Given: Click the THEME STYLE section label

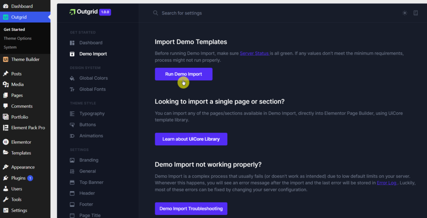Looking at the screenshot, I should [x=83, y=104].
